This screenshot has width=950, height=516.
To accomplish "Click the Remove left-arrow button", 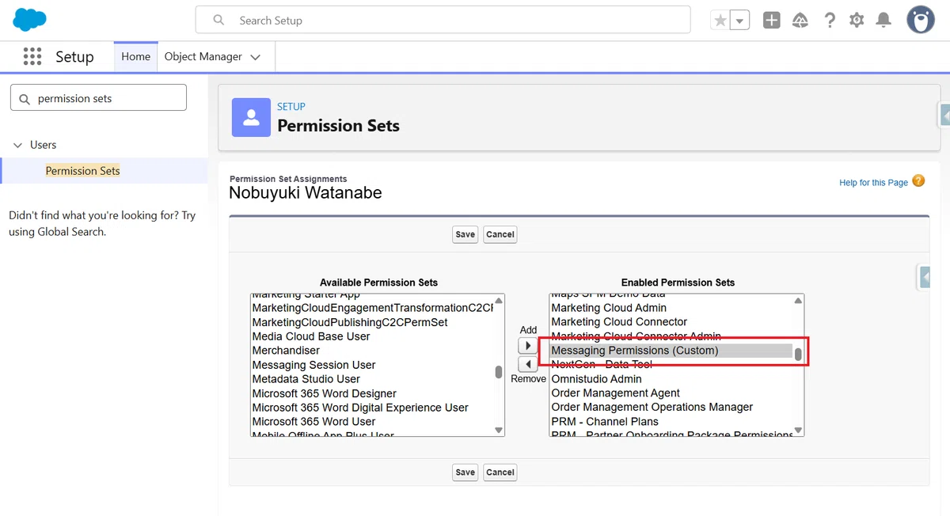I will pyautogui.click(x=528, y=364).
